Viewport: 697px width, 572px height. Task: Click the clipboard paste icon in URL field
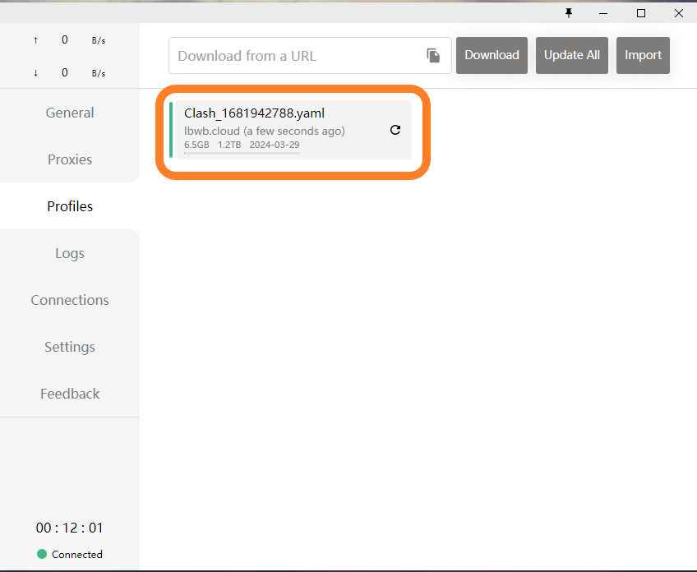click(433, 56)
